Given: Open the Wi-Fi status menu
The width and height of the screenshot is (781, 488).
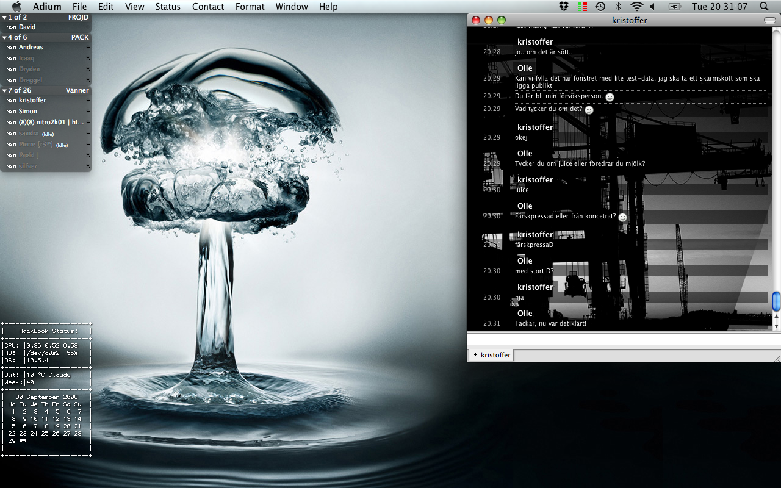Looking at the screenshot, I should (x=637, y=7).
